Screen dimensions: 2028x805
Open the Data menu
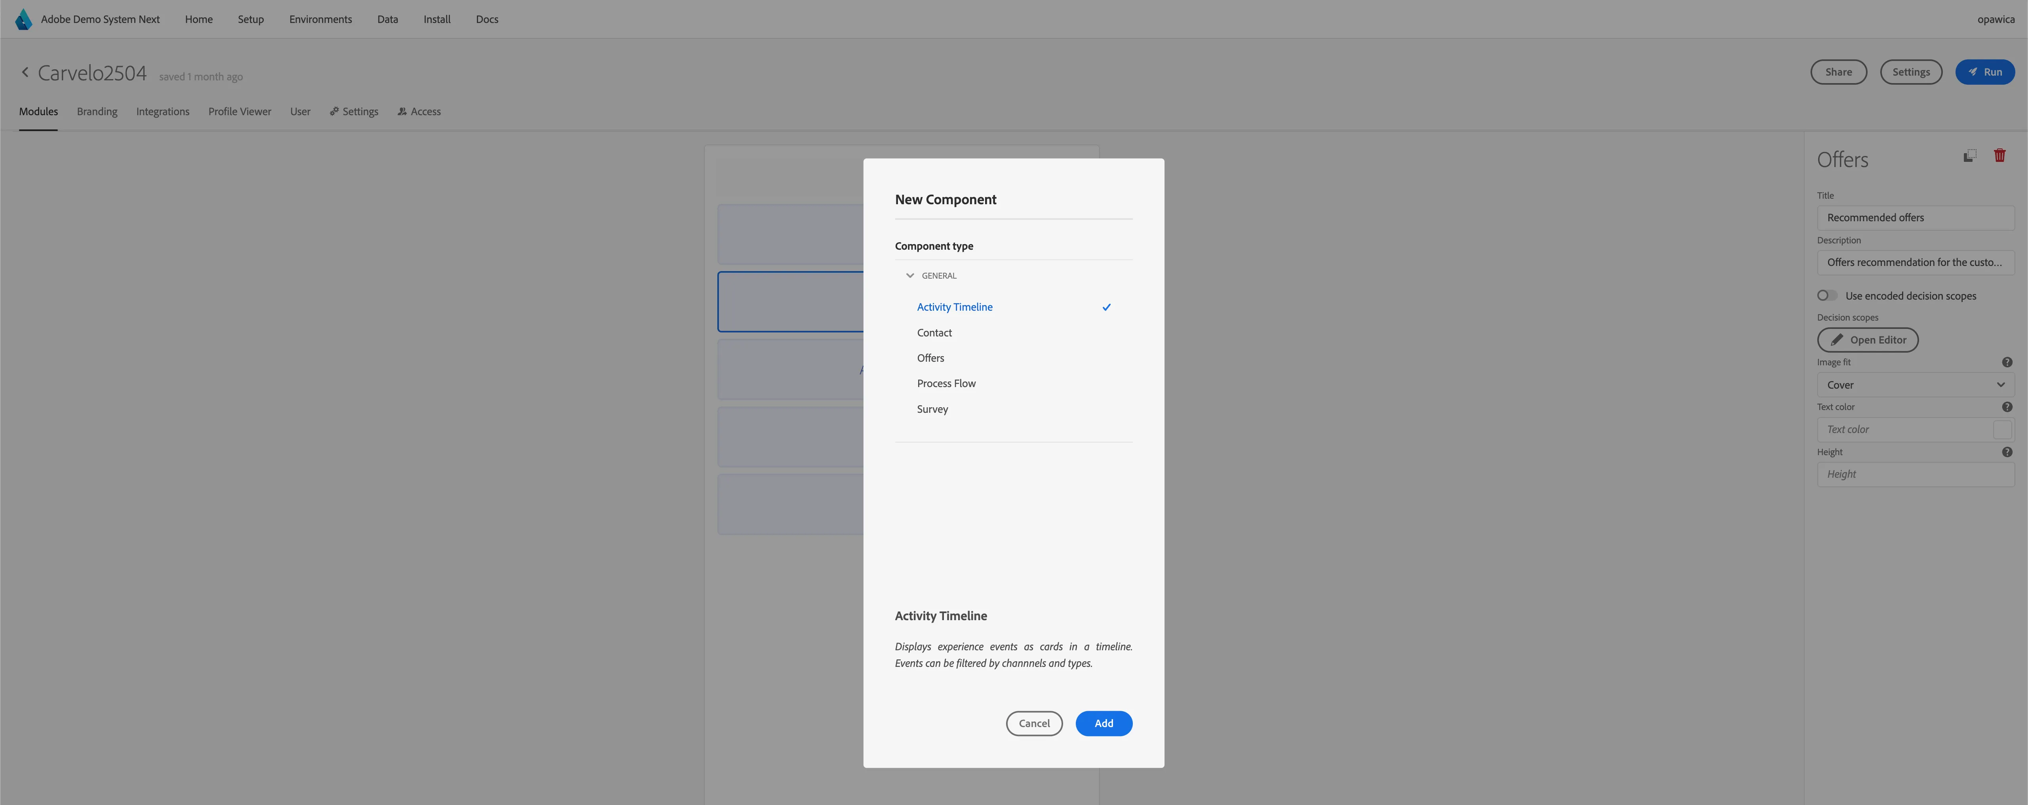[x=387, y=19]
